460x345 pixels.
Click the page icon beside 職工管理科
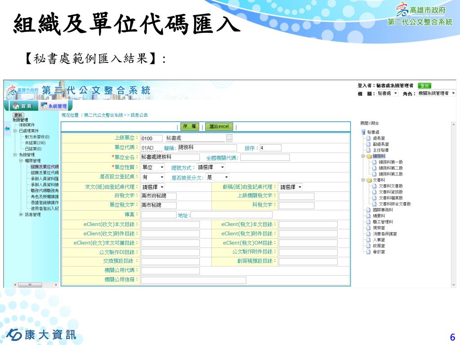coord(368,222)
